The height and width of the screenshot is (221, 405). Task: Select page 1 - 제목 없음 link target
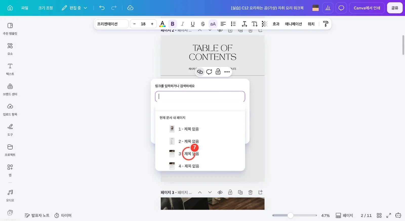click(200, 129)
